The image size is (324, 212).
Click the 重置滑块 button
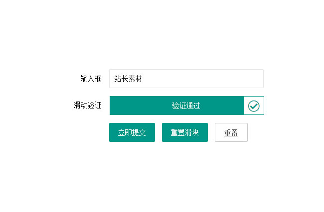185,132
